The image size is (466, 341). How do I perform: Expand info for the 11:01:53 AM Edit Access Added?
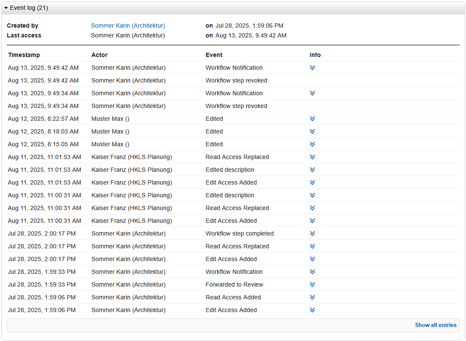coord(312,182)
